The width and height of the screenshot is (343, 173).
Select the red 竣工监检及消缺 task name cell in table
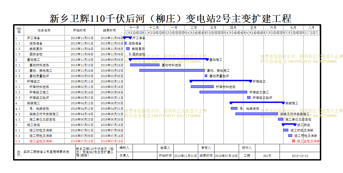[x=44, y=141]
